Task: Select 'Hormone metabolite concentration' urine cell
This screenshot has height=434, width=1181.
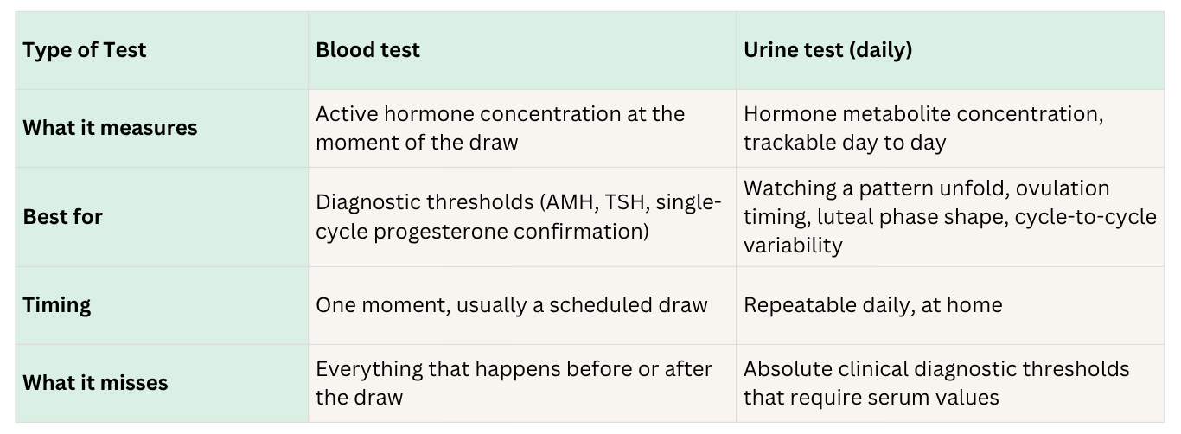Action: (x=950, y=128)
